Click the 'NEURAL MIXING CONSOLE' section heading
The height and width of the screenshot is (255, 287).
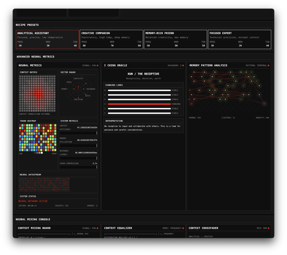33,219
